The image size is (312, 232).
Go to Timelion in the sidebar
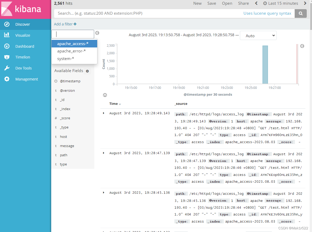25,57
